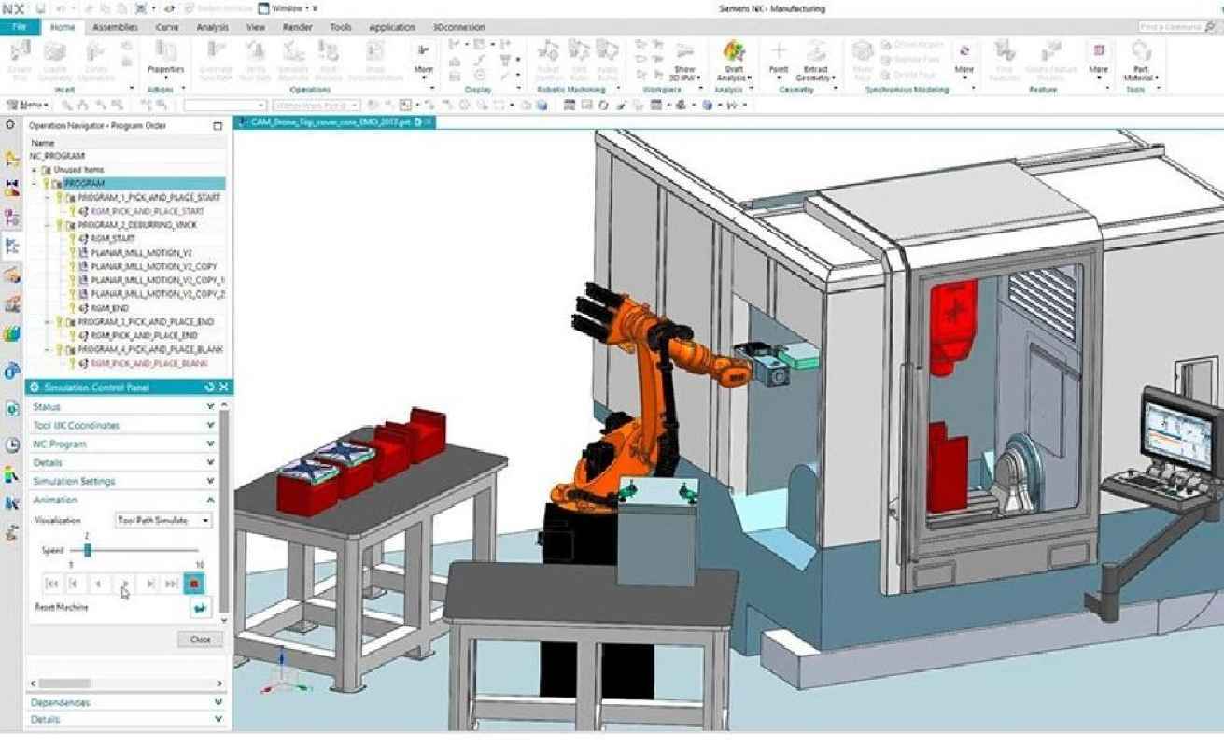Open the Render ribbon tab
The width and height of the screenshot is (1224, 747).
(297, 27)
